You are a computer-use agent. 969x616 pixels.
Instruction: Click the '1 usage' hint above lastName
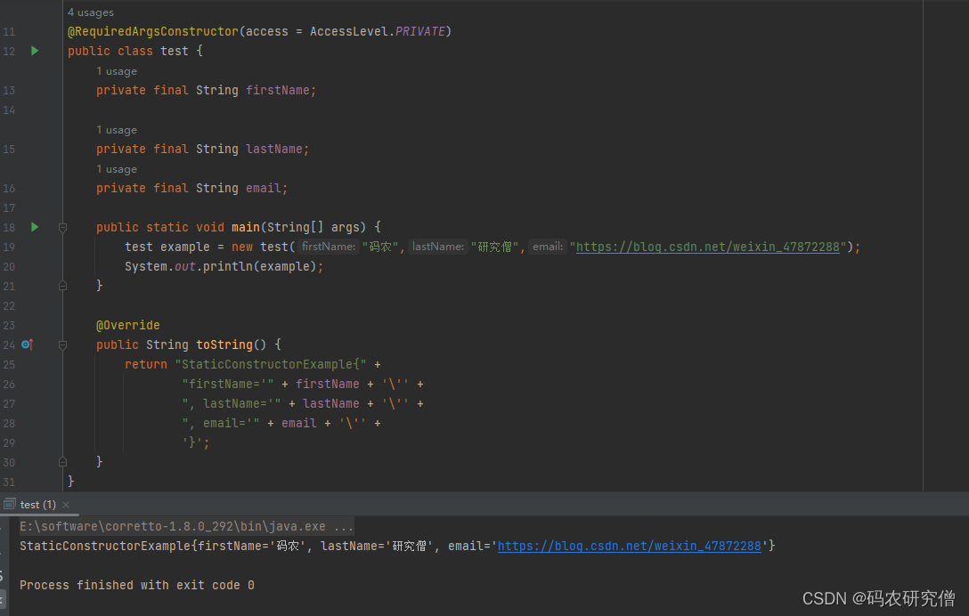click(x=117, y=130)
